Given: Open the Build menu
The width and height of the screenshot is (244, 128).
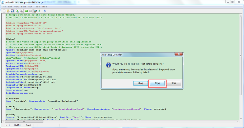Looking at the screenshot, I should (x=24, y=7).
